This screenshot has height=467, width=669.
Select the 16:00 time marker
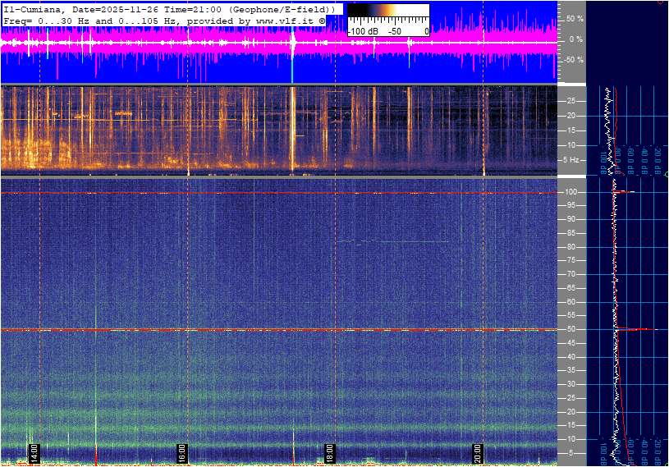(182, 452)
